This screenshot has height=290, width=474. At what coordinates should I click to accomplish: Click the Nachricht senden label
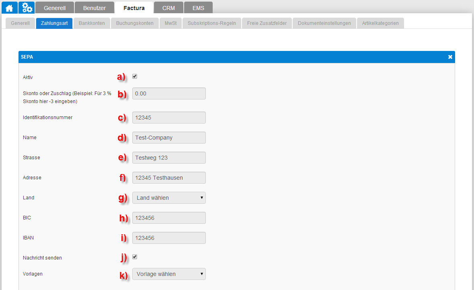click(x=42, y=258)
